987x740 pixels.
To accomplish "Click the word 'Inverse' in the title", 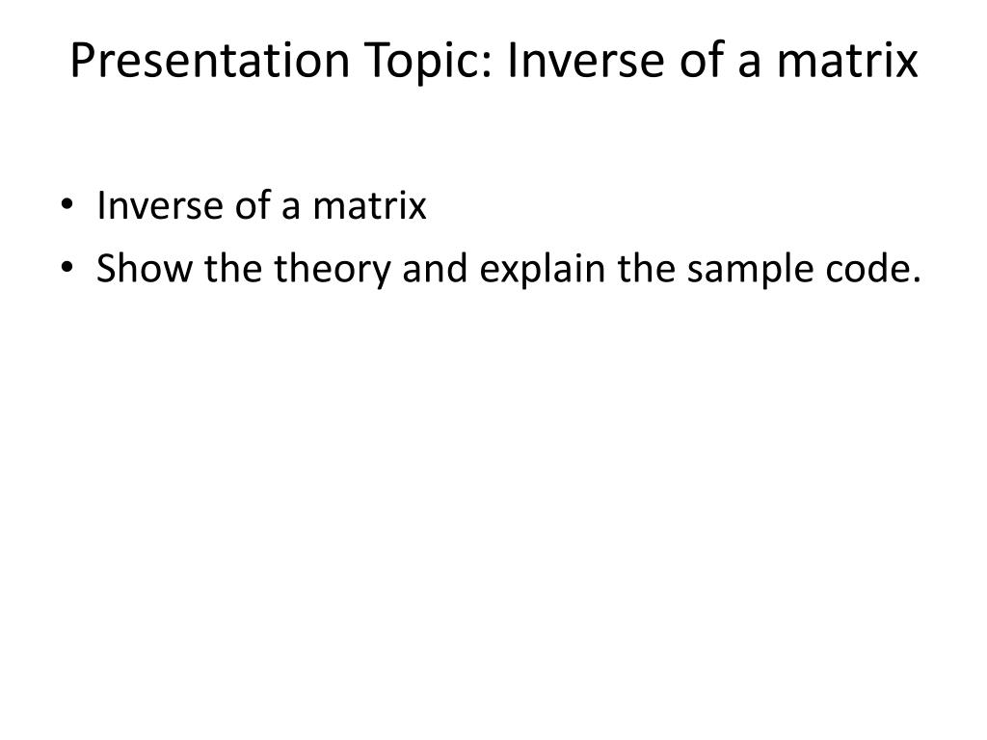I will (585, 61).
